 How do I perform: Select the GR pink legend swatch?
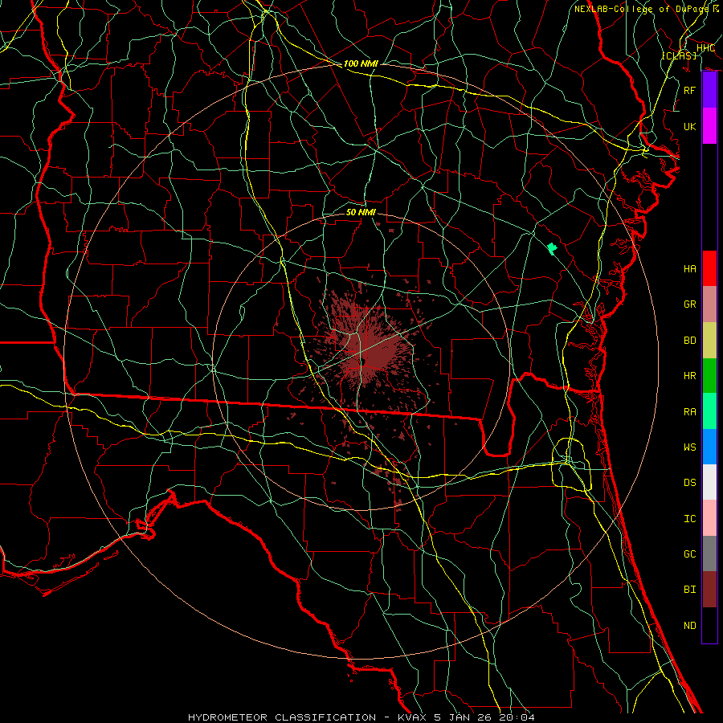[x=709, y=304]
